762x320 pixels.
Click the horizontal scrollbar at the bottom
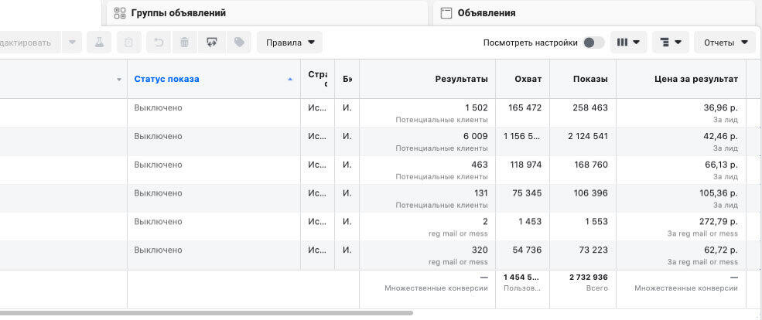coord(207,313)
